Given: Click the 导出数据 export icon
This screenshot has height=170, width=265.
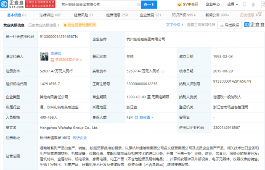Looking at the screenshot, I should [x=222, y=25].
